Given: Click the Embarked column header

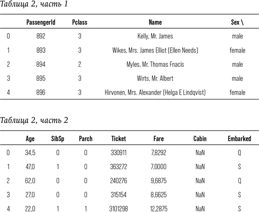Looking at the screenshot, I should pyautogui.click(x=239, y=138).
